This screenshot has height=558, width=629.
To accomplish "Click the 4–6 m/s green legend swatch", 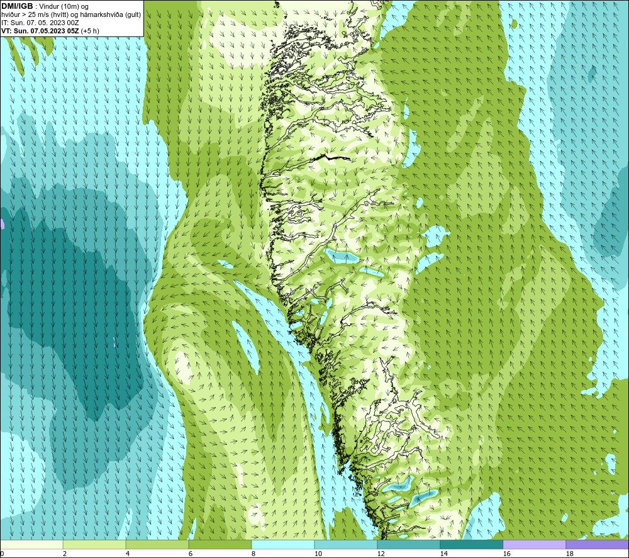I will 157,544.
